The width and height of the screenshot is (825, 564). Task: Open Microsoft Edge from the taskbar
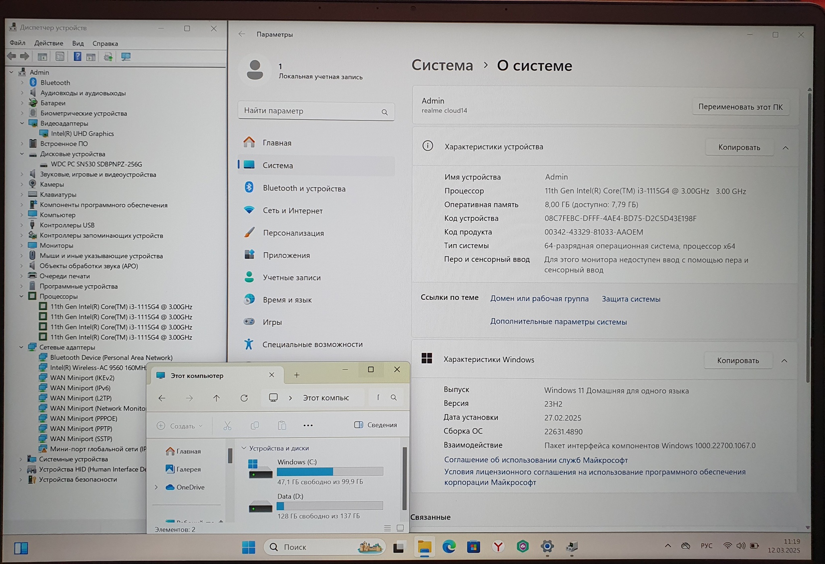click(449, 547)
